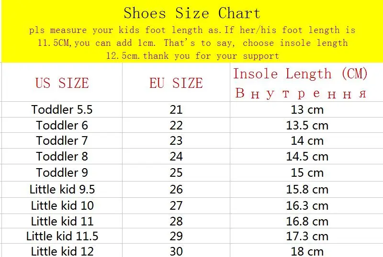The width and height of the screenshot is (383, 257).
Task: Click the Insole Length (CM) header cell
Action: click(306, 82)
